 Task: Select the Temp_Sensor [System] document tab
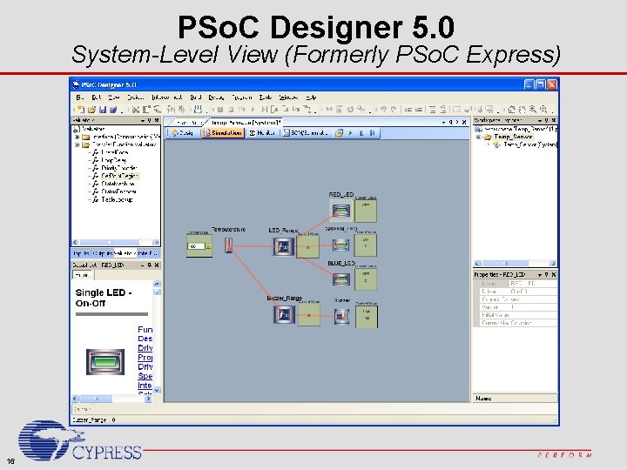245,123
